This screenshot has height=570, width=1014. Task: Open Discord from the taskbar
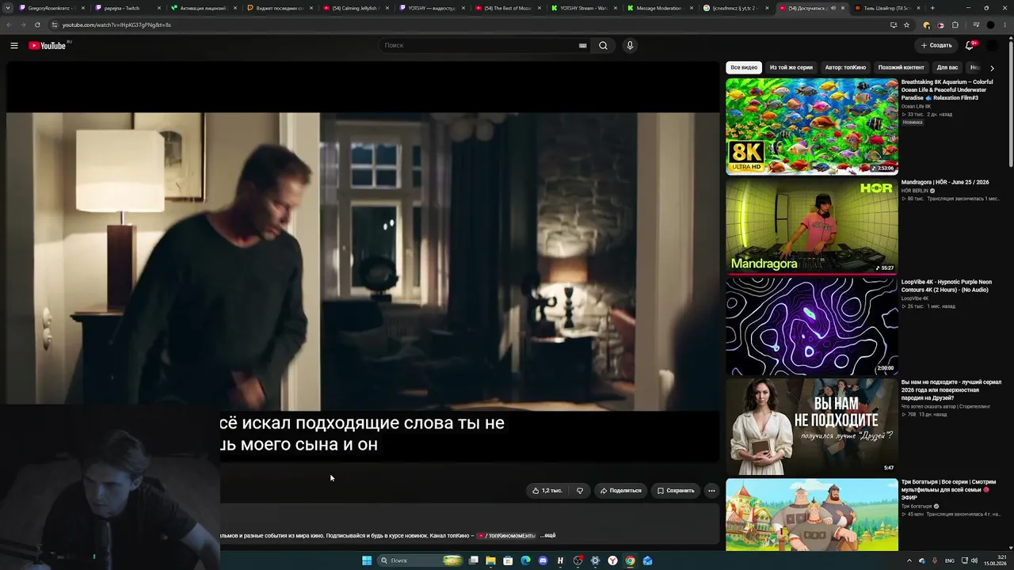[x=543, y=560]
